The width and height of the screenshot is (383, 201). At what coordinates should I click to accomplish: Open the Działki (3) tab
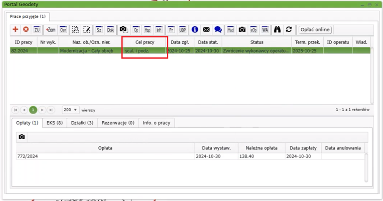[82, 123]
